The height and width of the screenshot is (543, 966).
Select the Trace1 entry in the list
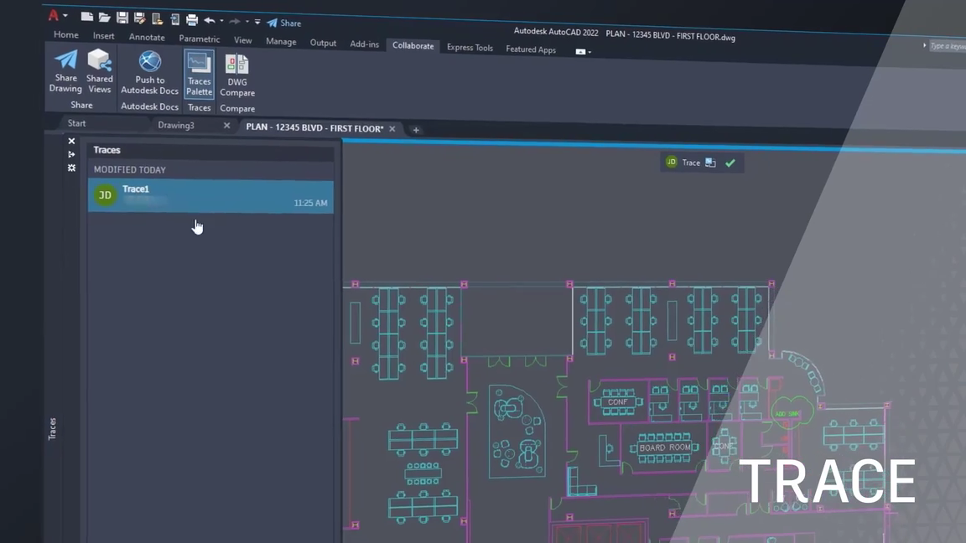pyautogui.click(x=210, y=196)
